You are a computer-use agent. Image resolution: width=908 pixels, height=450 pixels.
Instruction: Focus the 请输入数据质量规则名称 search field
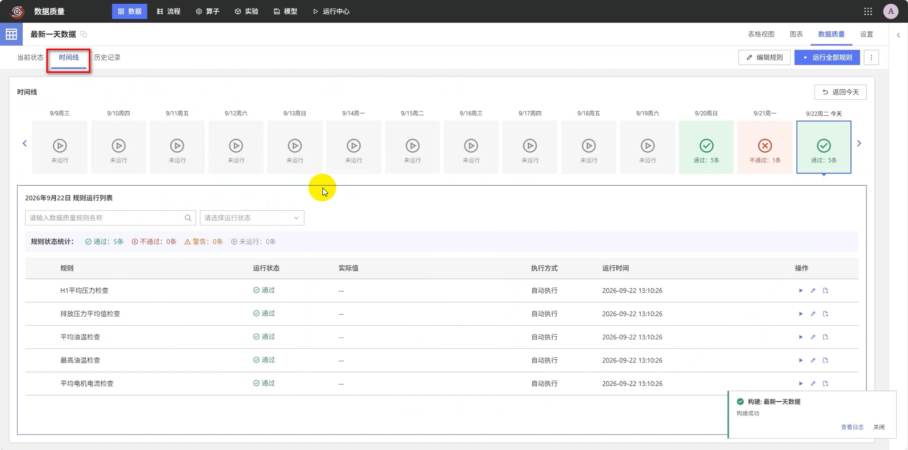click(x=105, y=218)
